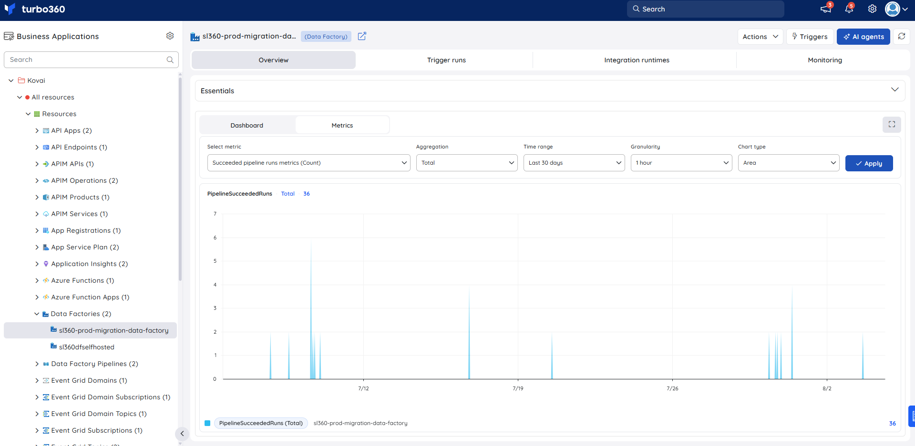Click the Kovai folder icon
The image size is (915, 446).
(21, 80)
